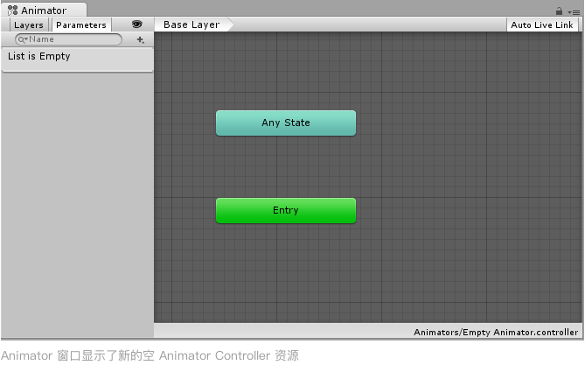Toggle the Auto Live Link button
This screenshot has width=585, height=365.
tap(542, 25)
